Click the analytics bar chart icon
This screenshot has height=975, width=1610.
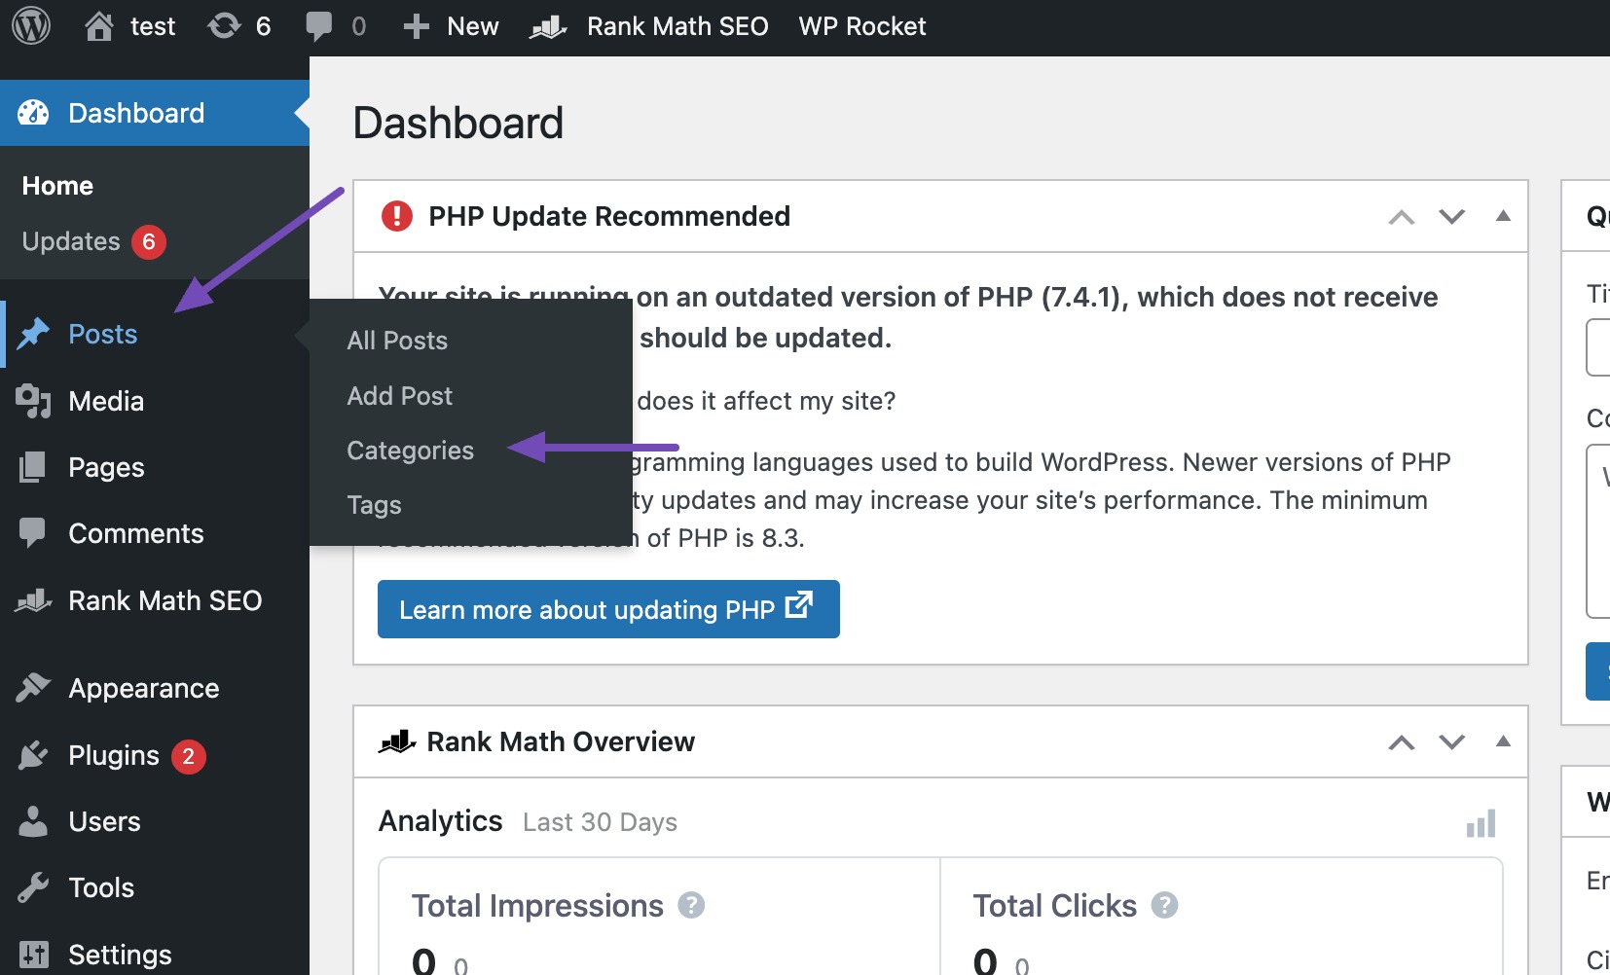[1481, 823]
